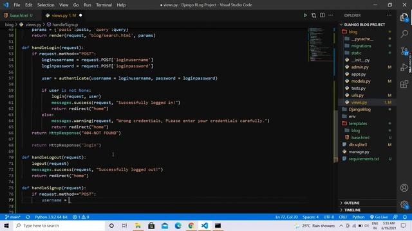Open Microsoft Edge from the taskbar
Screen dimensions: 412x231
point(178,225)
